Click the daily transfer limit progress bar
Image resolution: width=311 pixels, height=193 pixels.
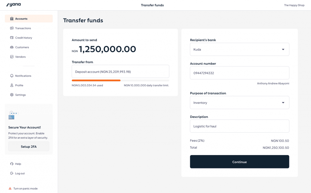[120, 80]
